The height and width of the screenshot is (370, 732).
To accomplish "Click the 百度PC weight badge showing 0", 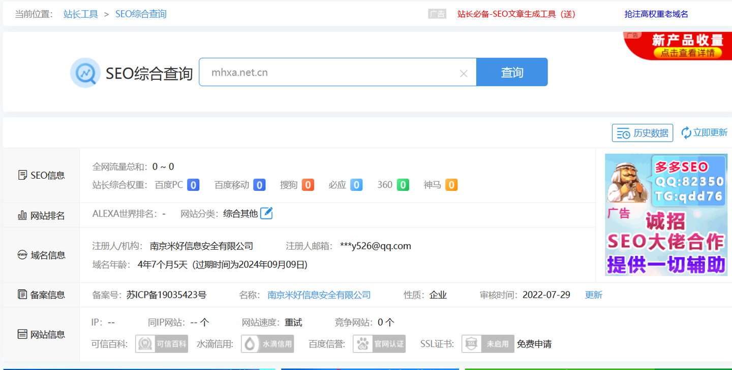I will pos(193,185).
